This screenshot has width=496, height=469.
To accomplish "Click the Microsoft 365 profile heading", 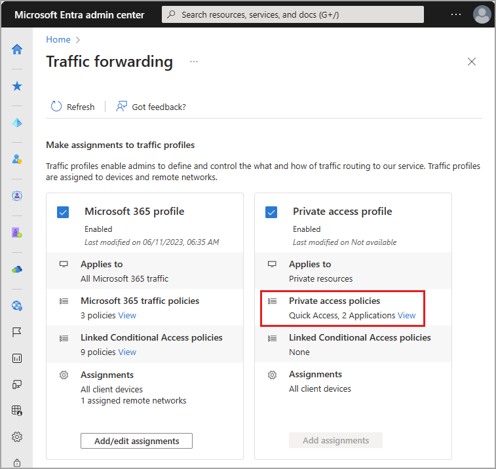I will pos(134,212).
